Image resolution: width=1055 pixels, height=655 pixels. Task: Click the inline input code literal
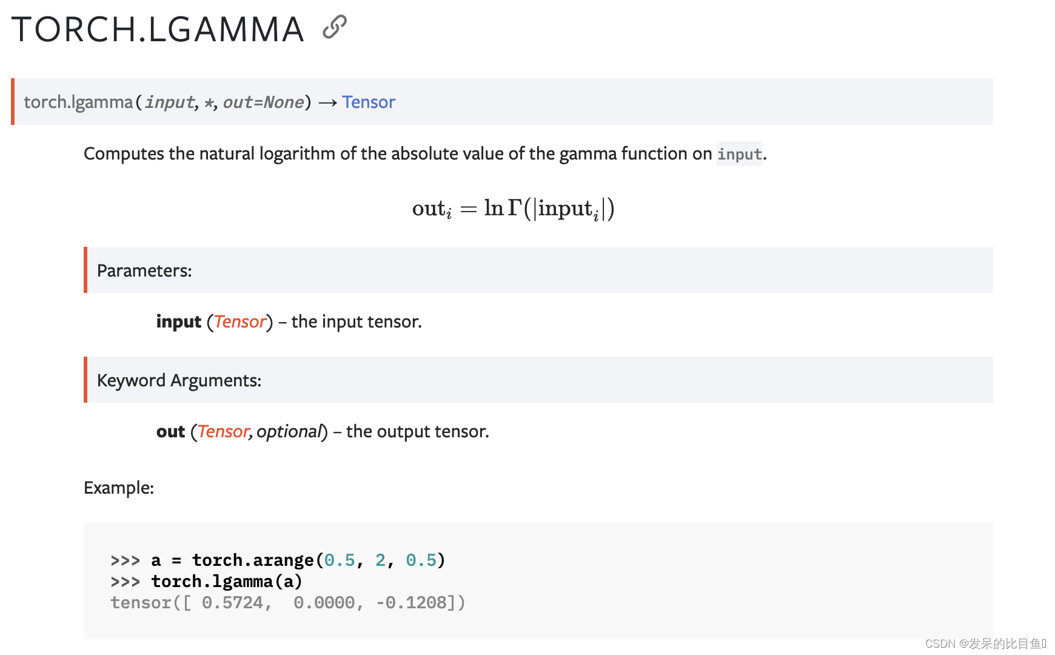pyautogui.click(x=740, y=154)
